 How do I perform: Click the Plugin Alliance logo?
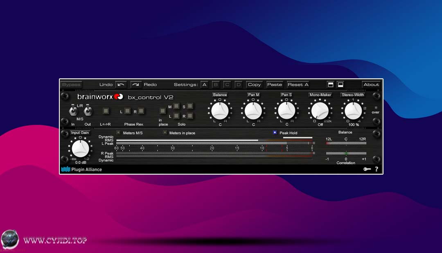click(81, 169)
